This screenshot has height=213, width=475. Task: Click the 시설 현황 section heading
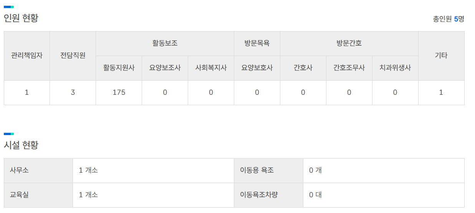coord(21,145)
